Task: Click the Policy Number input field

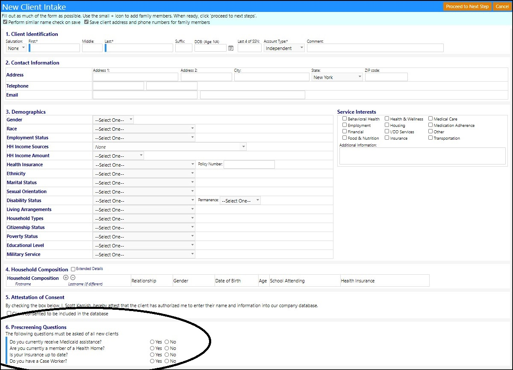Action: [249, 164]
